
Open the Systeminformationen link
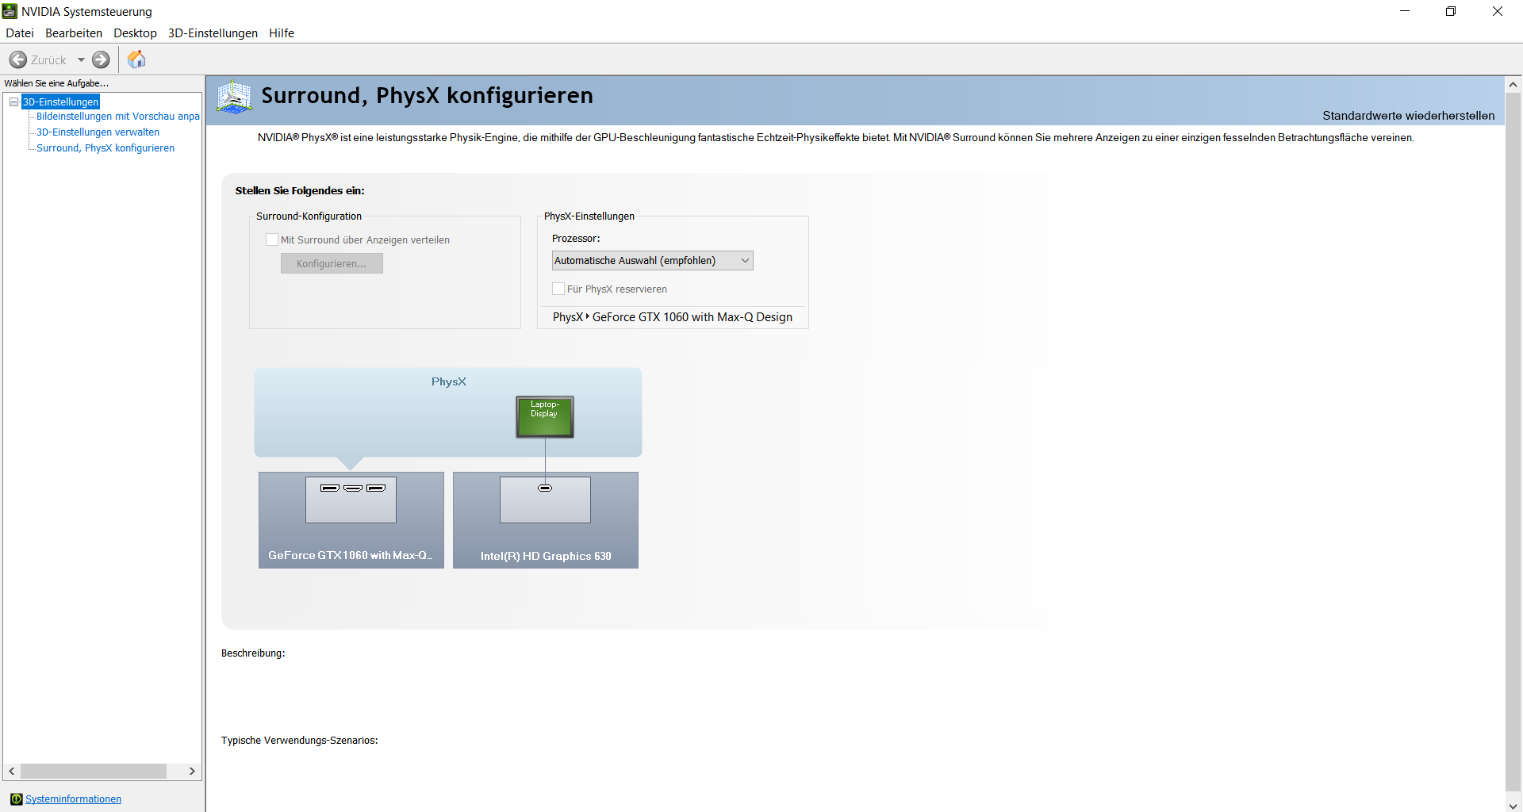coord(73,799)
